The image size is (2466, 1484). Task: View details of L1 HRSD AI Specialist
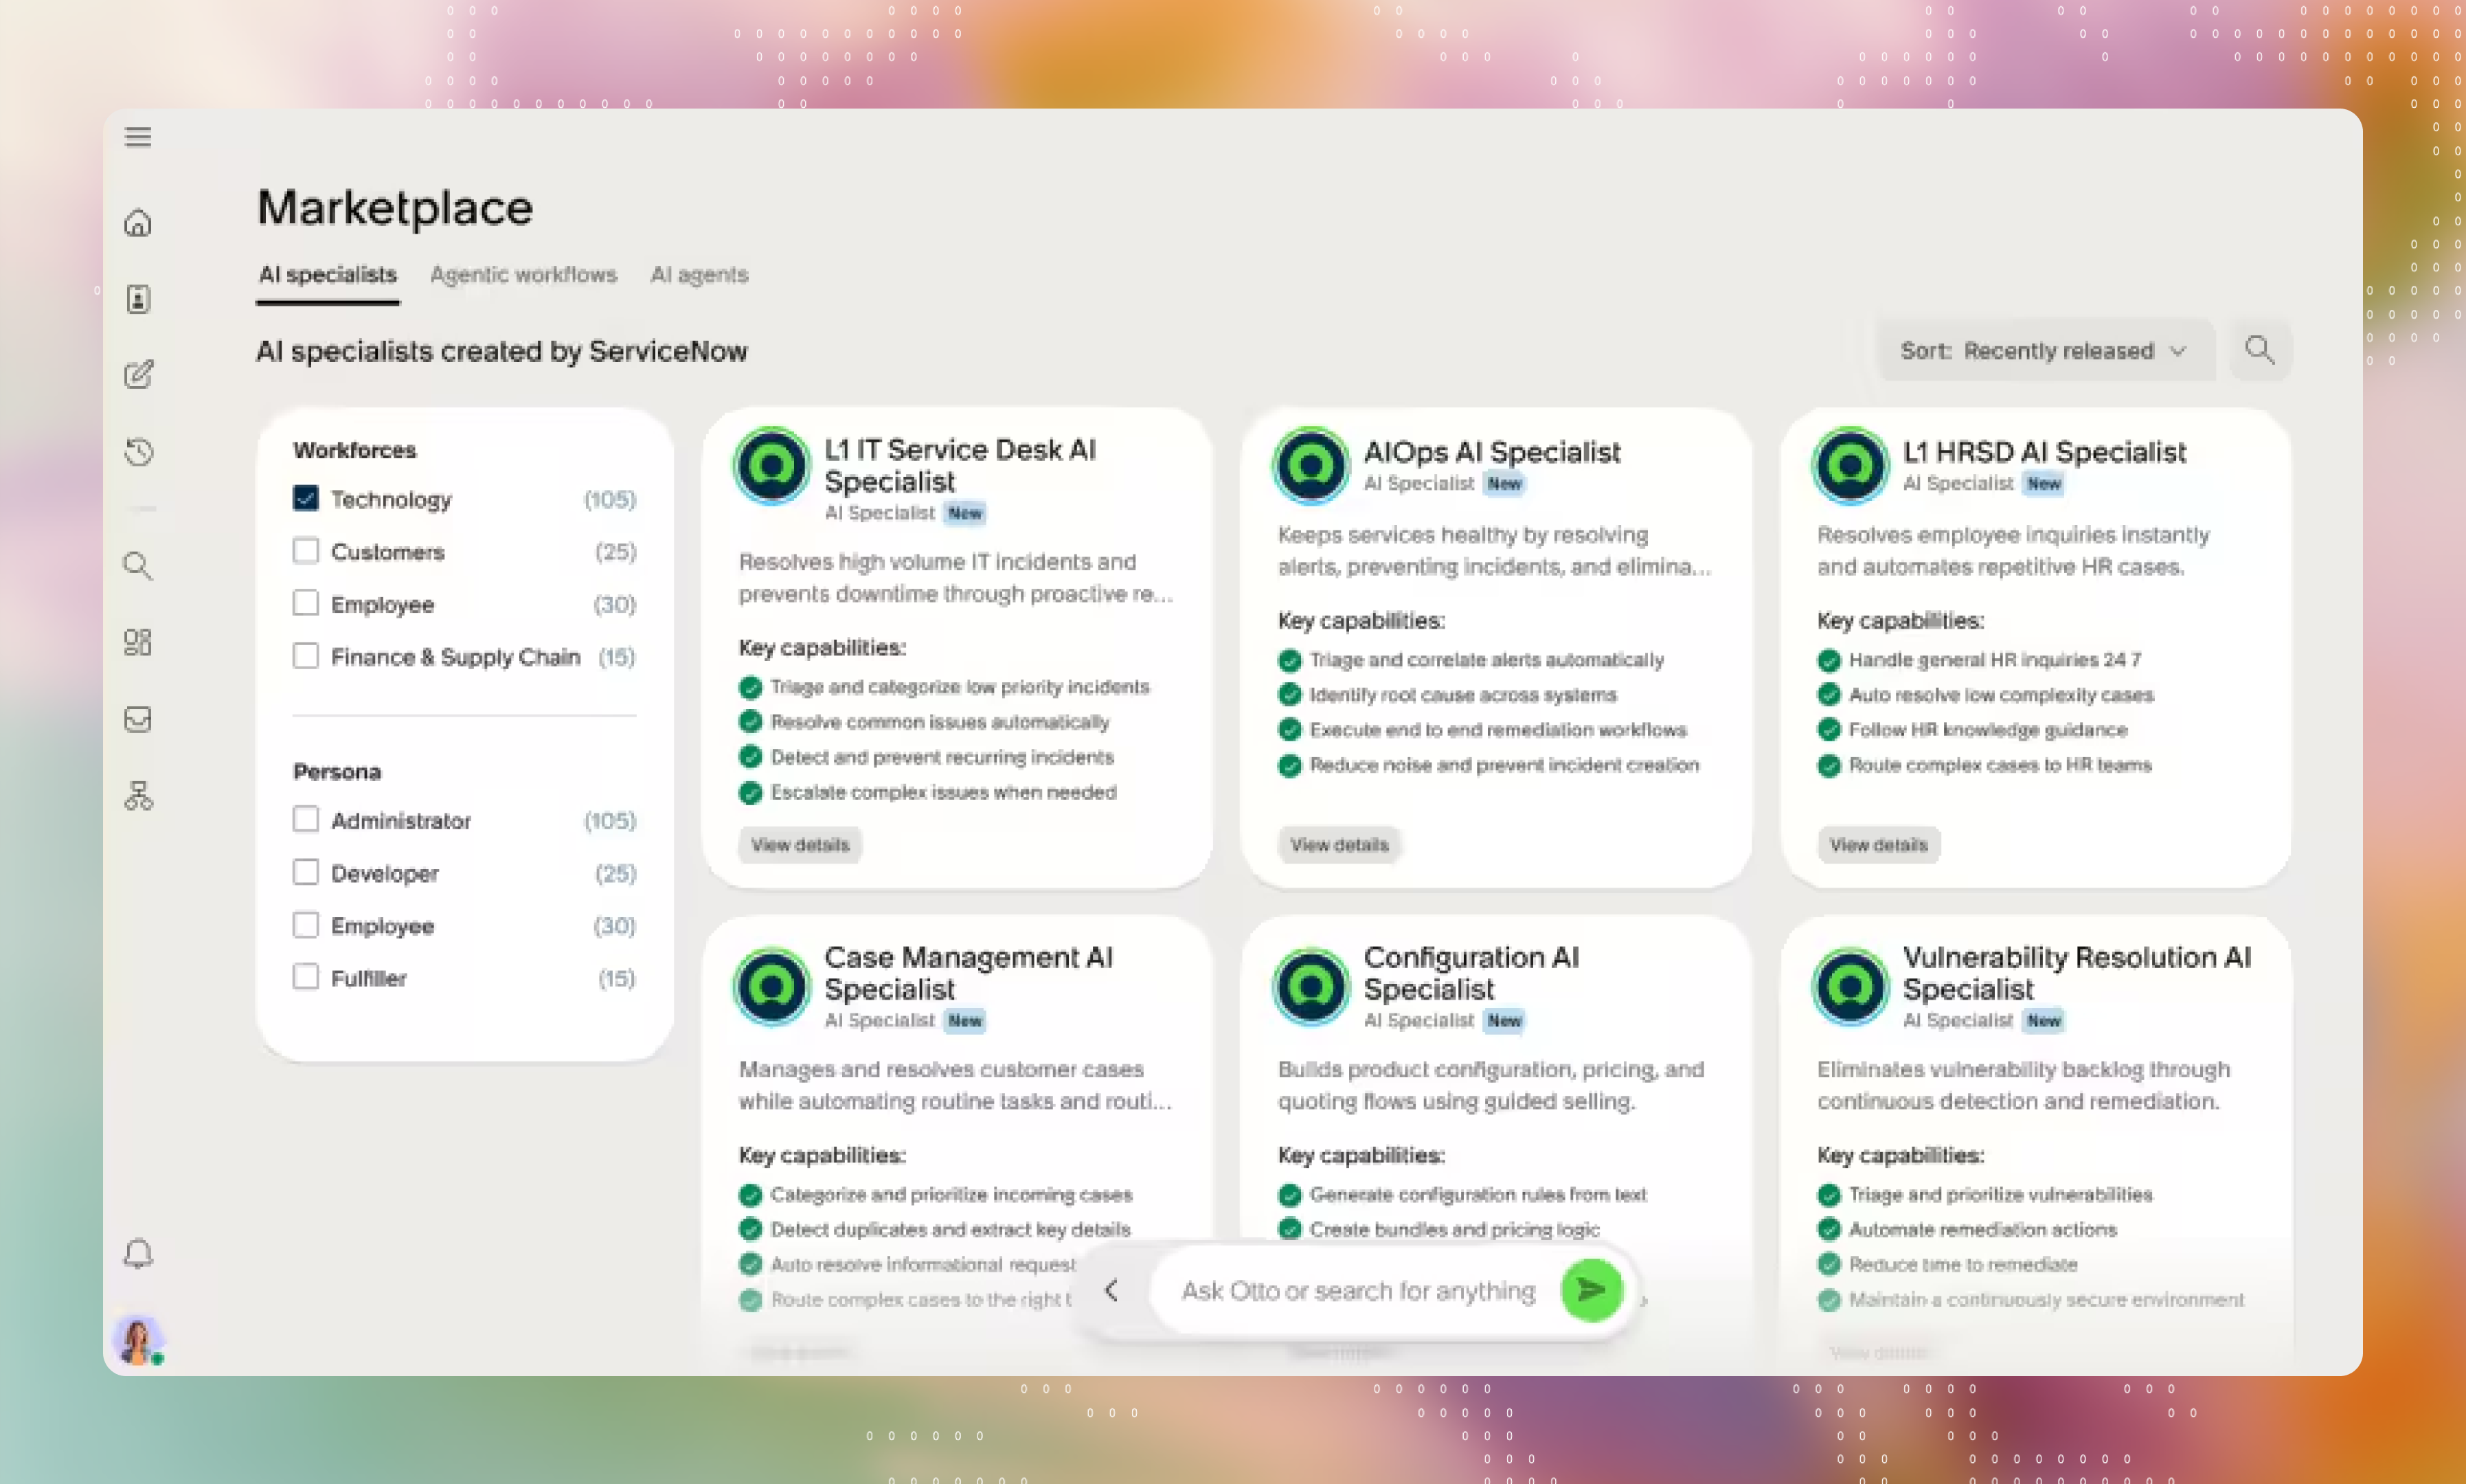click(x=1878, y=845)
